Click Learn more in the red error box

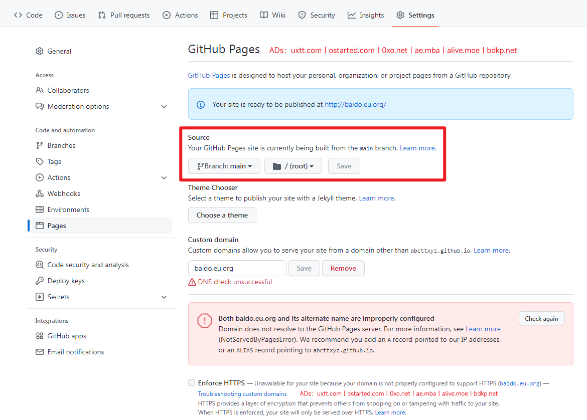483,329
